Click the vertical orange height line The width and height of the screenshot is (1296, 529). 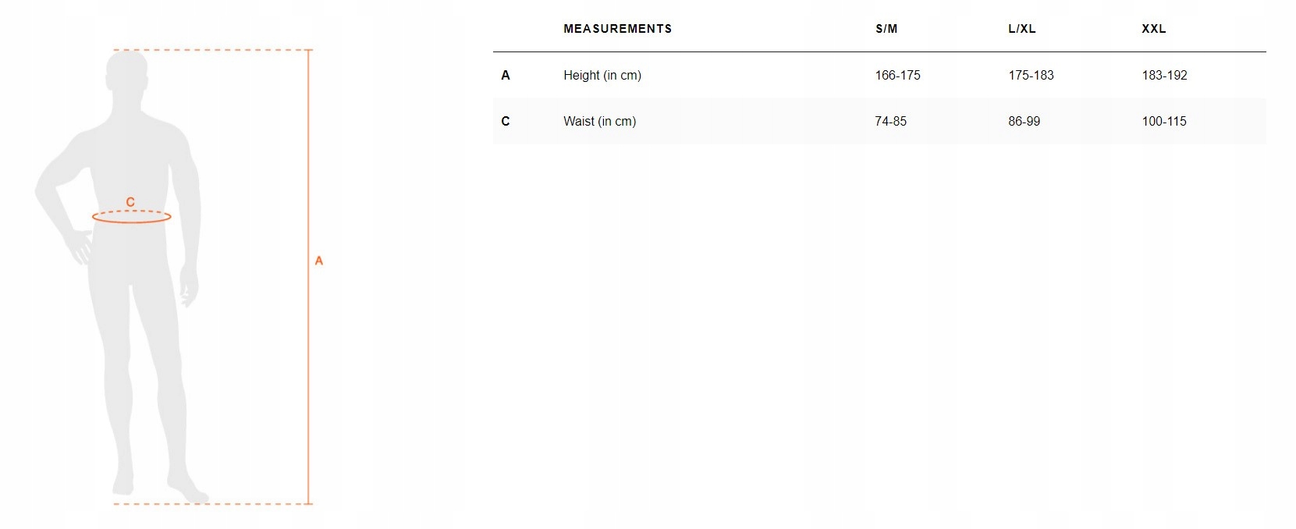click(308, 276)
